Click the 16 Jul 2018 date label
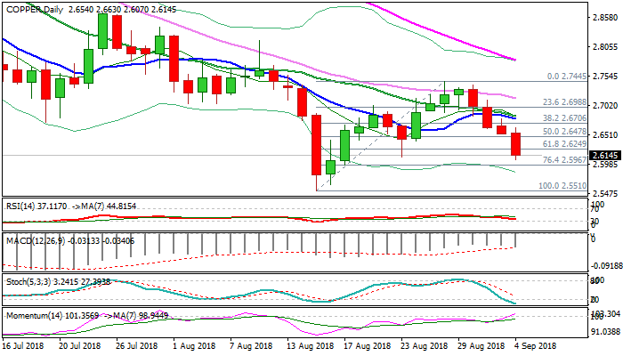623x356 pixels. (25, 344)
